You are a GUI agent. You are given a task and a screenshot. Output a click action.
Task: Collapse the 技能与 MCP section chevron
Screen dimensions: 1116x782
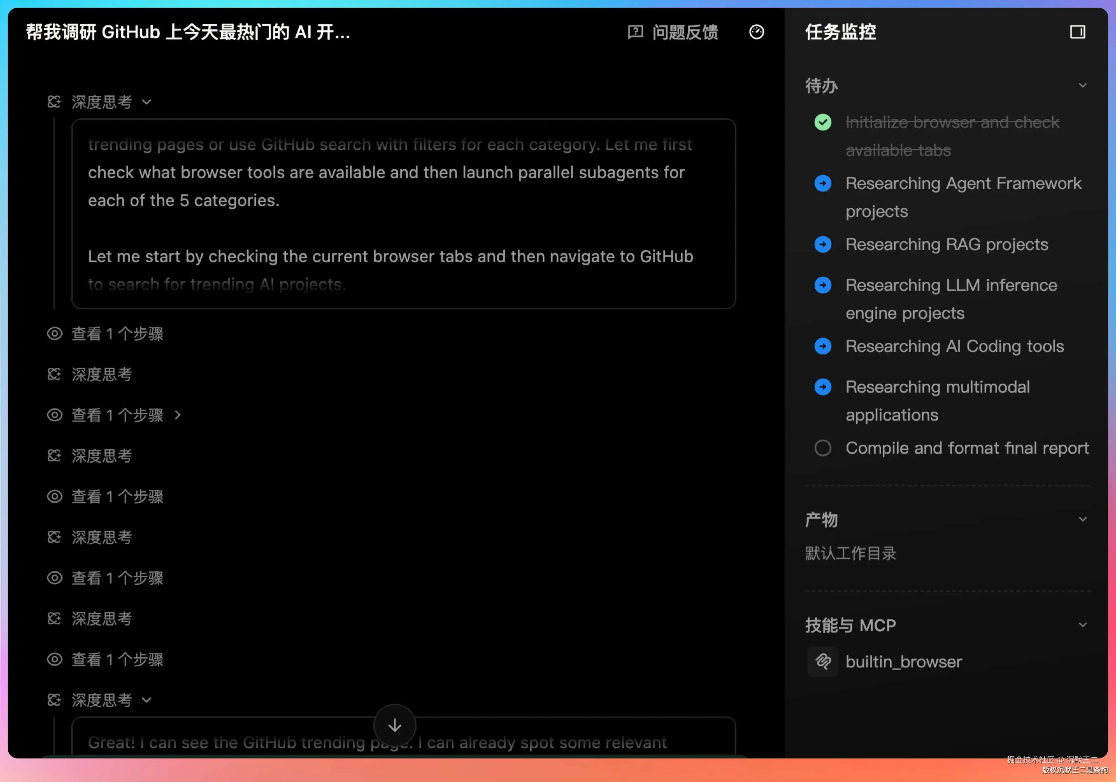pyautogui.click(x=1083, y=625)
